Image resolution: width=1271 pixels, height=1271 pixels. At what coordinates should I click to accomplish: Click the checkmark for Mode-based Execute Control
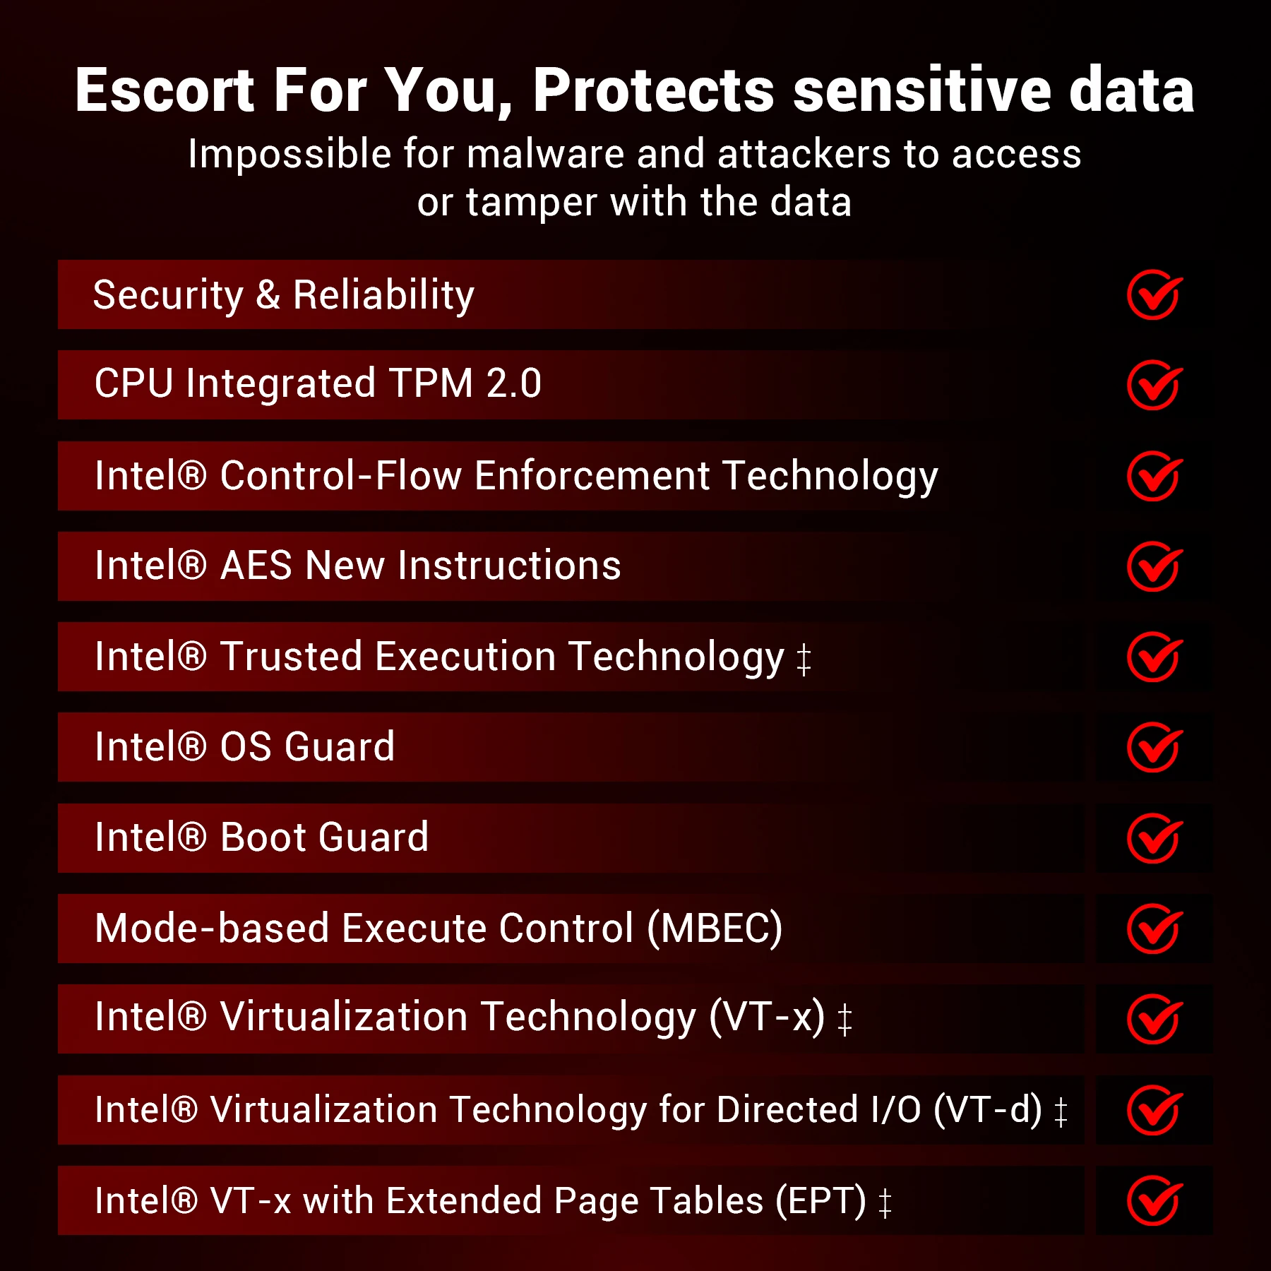tap(1153, 929)
